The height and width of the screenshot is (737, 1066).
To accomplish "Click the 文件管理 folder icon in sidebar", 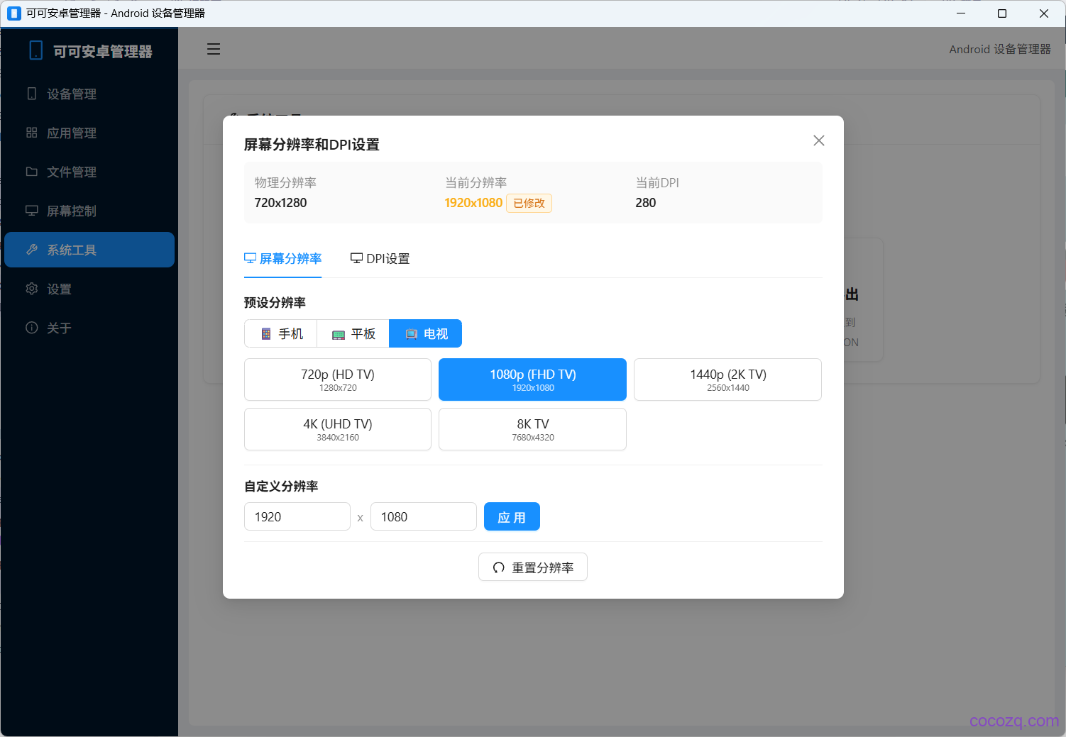I will (31, 172).
